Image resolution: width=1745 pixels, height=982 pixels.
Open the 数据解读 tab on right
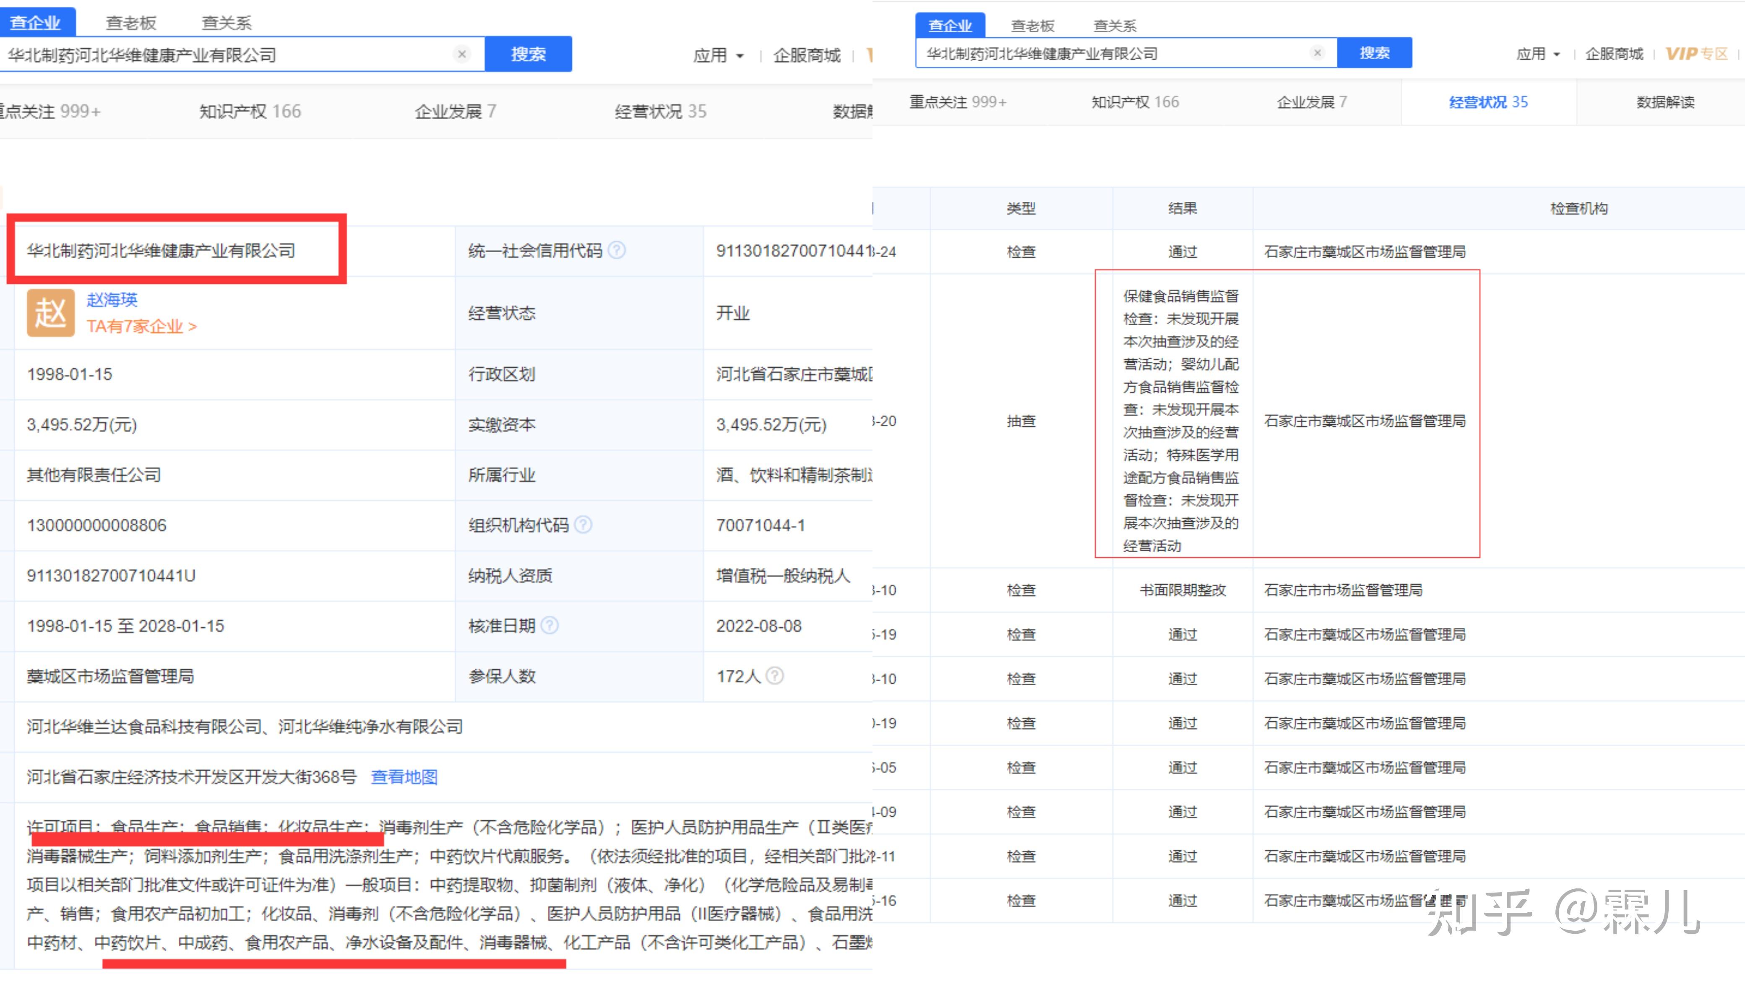tap(1665, 102)
